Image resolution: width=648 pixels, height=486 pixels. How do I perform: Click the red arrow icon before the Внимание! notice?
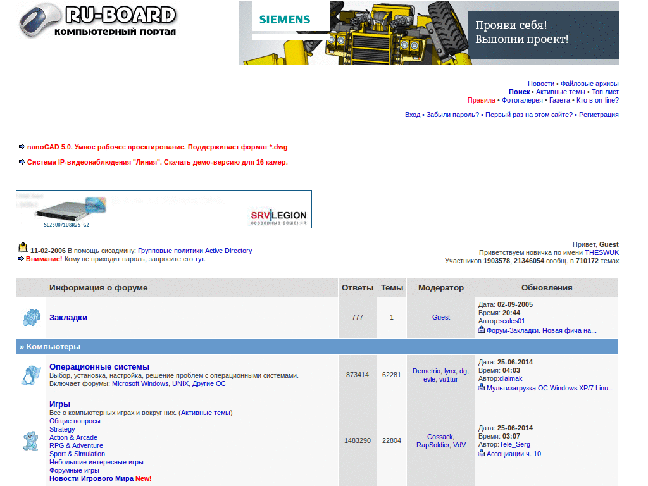pos(20,259)
